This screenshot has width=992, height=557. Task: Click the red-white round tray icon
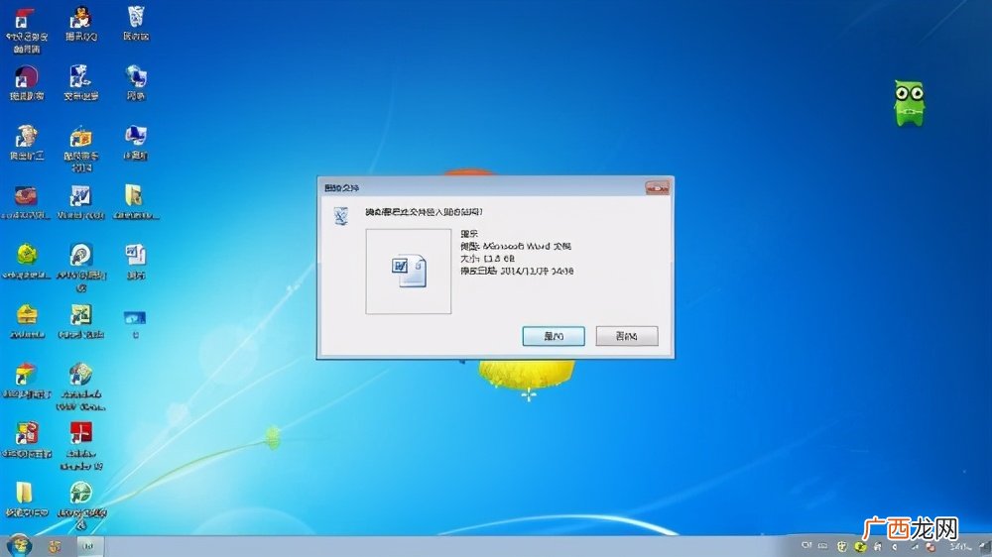[930, 546]
